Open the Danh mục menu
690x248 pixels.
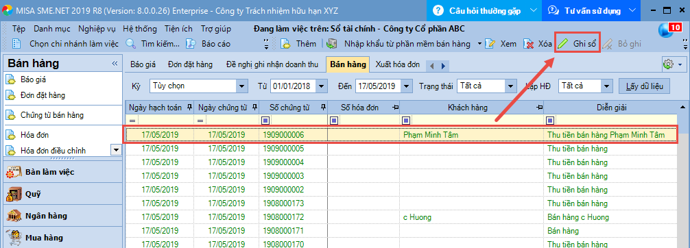coord(52,29)
